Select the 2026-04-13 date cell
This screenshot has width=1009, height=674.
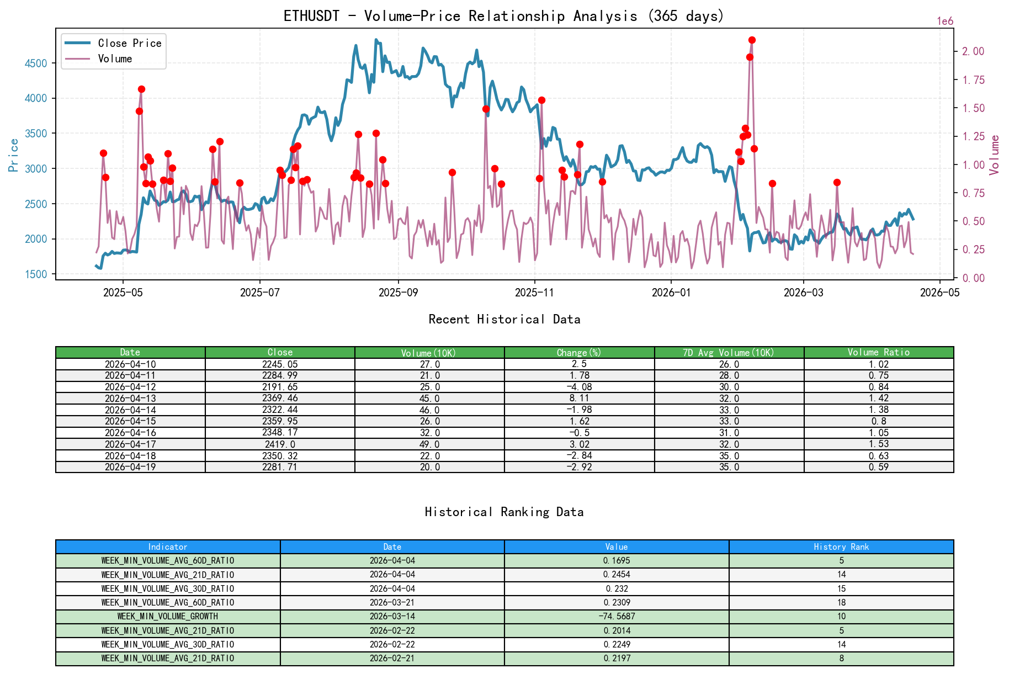(x=130, y=398)
